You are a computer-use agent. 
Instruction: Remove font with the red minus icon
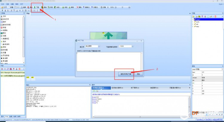pos(5,69)
